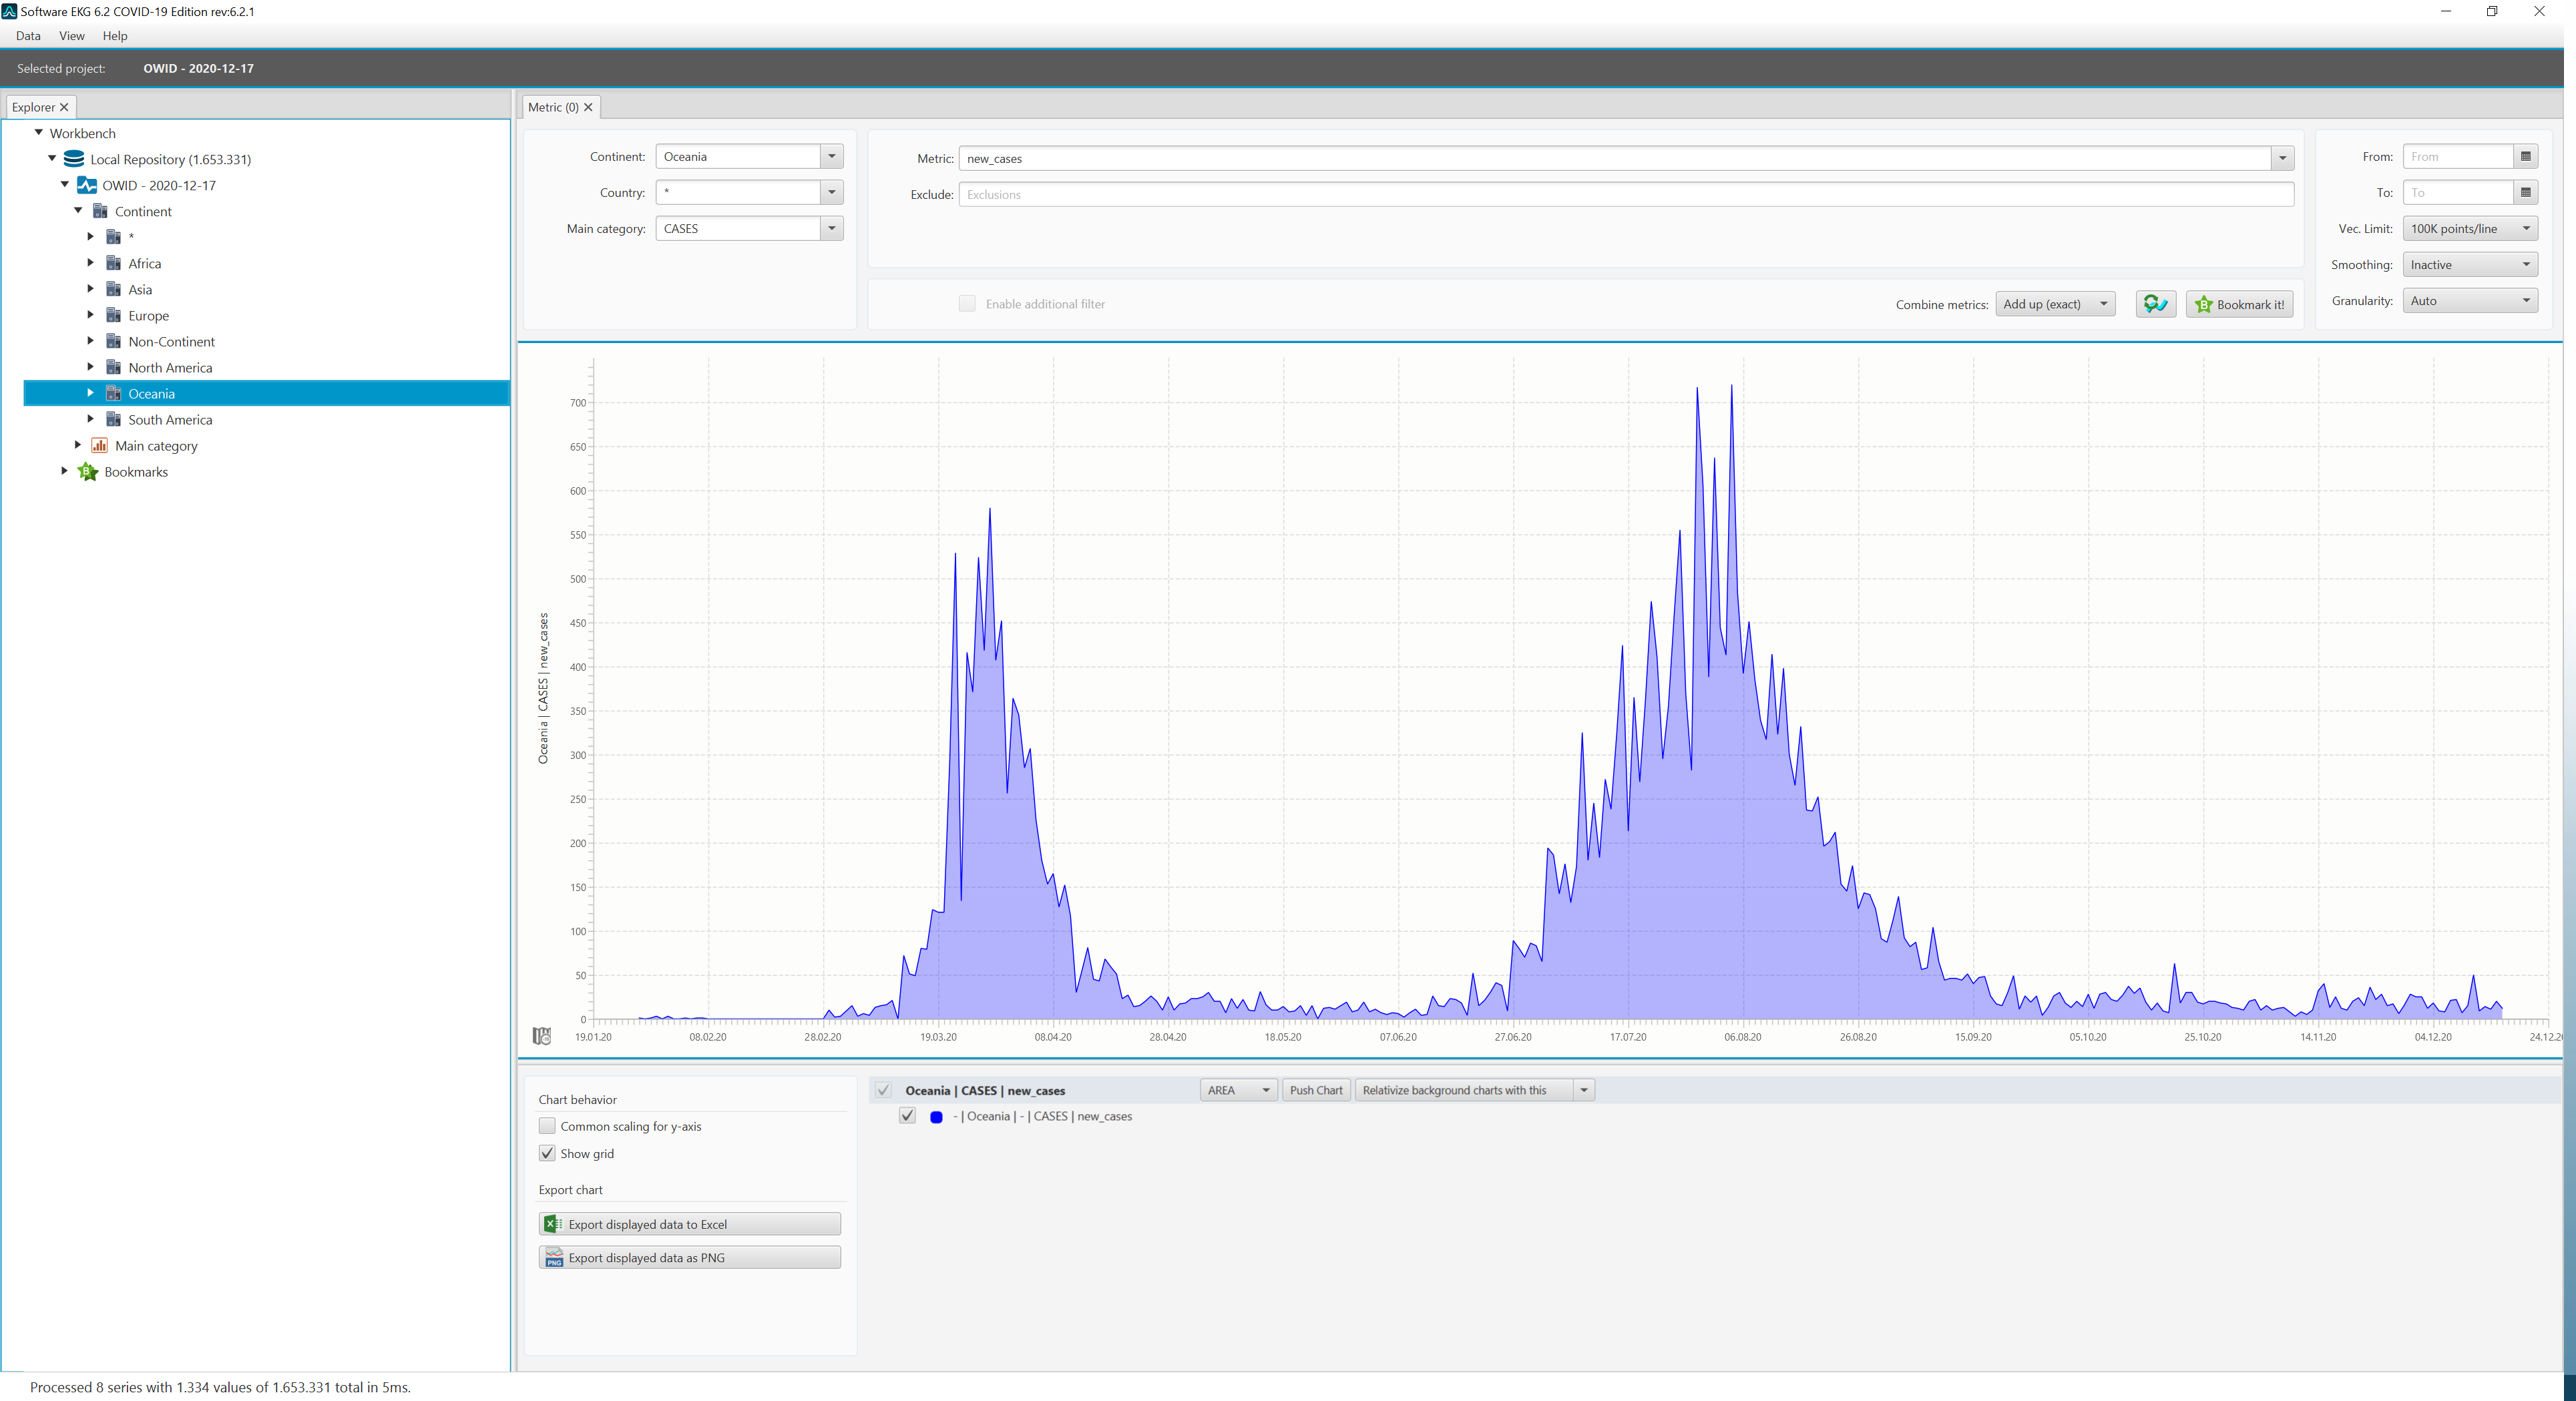Click the Push Chart button
This screenshot has height=1401, width=2576.
pos(1315,1090)
